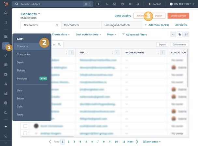Viewport: 198px width, 146px height.
Task: Expand the ON THE FUZE account menu
Action: click(182, 4)
